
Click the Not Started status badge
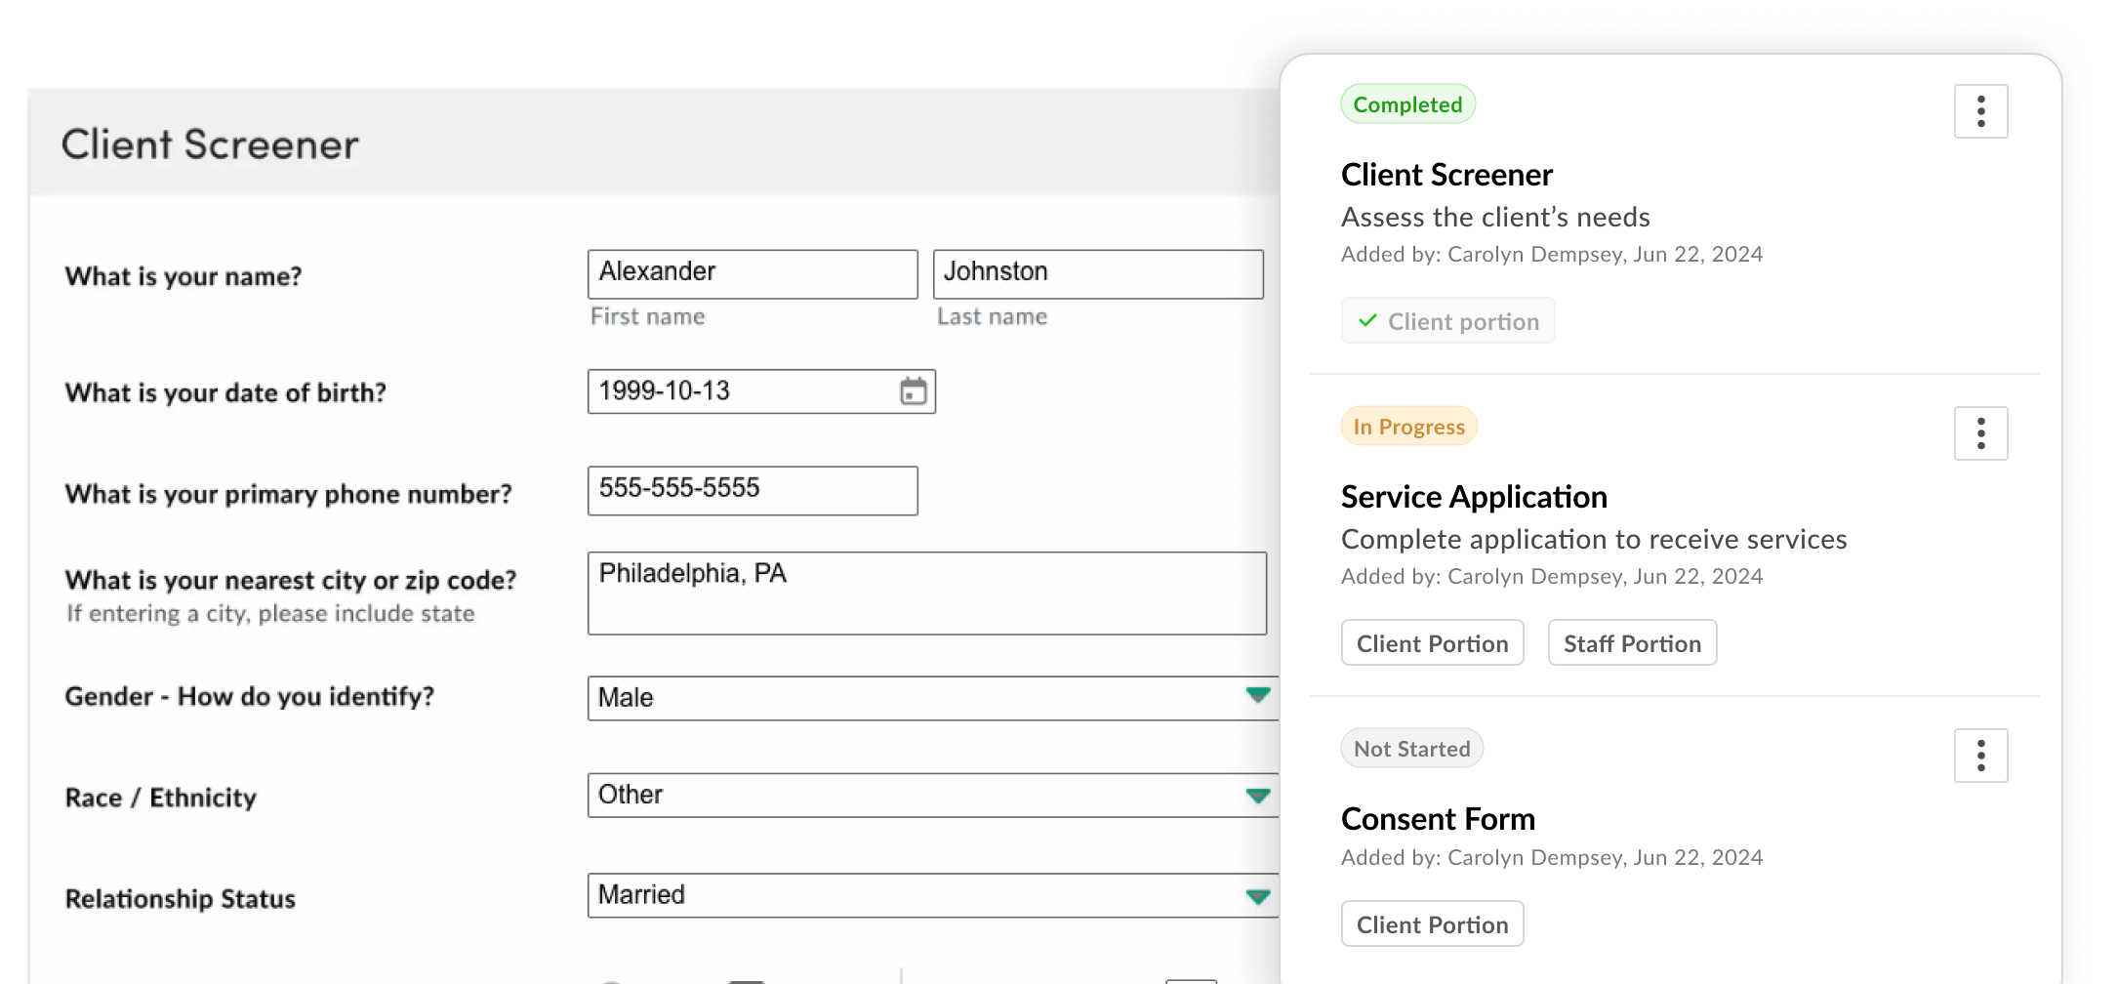pos(1411,749)
